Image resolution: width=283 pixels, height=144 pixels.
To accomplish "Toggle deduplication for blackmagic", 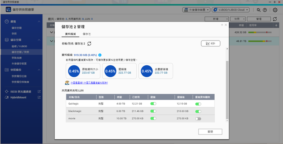I will tap(198, 111).
